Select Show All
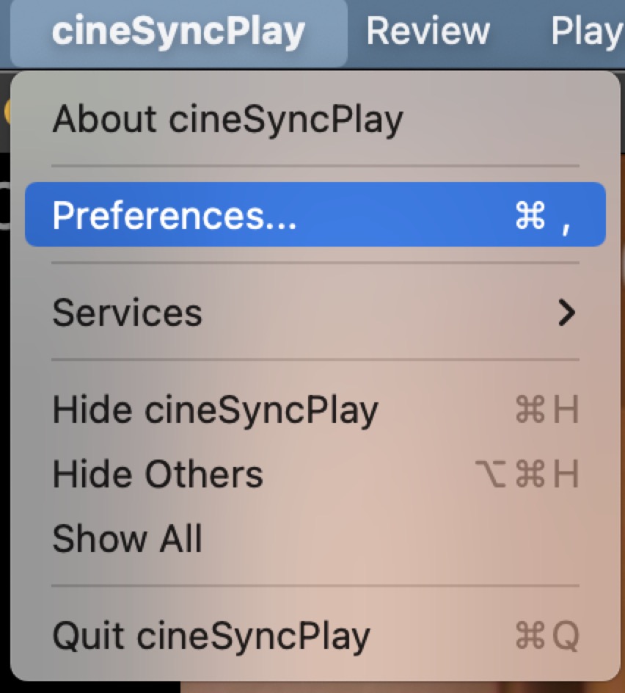Viewport: 625px width, 693px height. (315, 538)
